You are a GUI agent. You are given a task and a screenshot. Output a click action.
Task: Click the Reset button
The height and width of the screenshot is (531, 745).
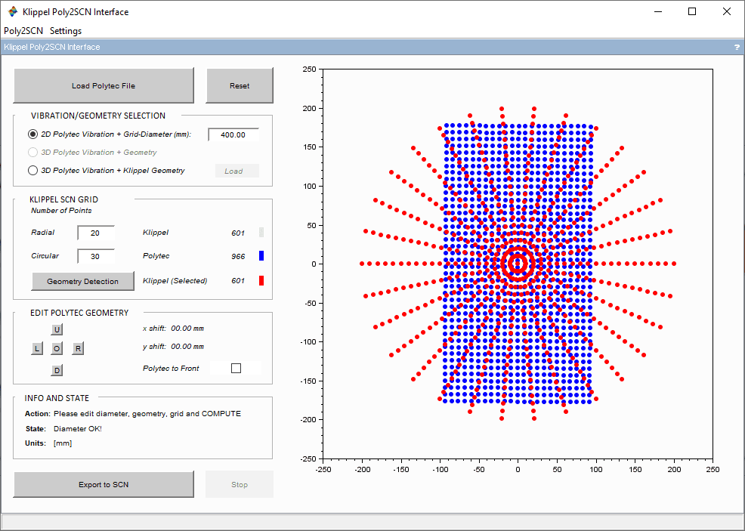click(240, 85)
